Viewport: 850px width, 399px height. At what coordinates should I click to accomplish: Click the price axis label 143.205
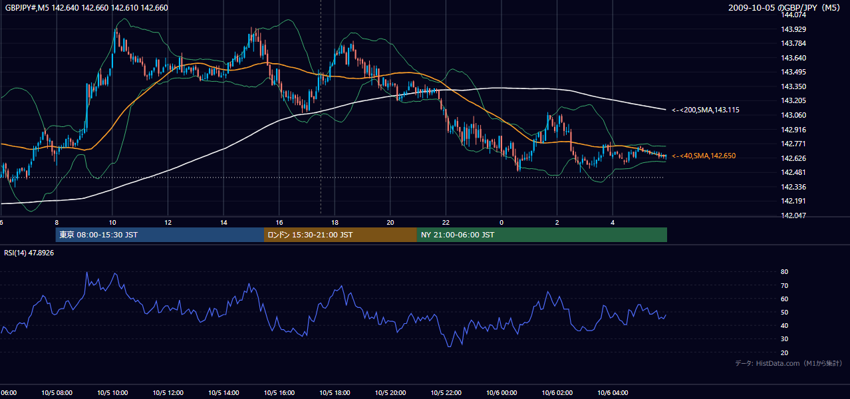(x=795, y=100)
